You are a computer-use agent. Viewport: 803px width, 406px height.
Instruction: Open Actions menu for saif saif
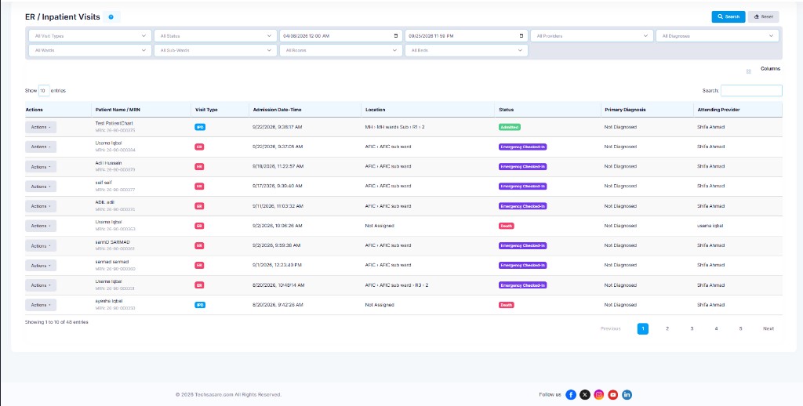click(41, 187)
